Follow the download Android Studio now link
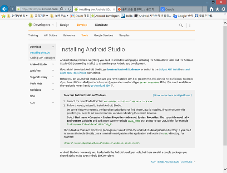This screenshot has width=227, height=173. (123, 69)
